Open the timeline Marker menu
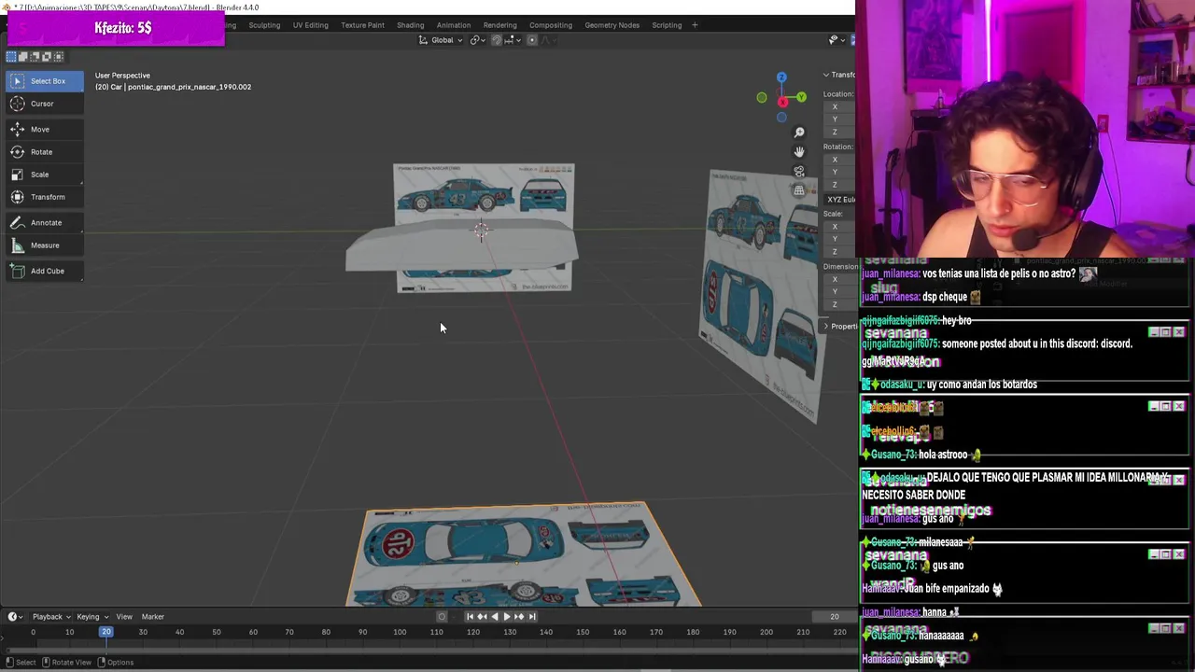The image size is (1195, 672). click(152, 616)
